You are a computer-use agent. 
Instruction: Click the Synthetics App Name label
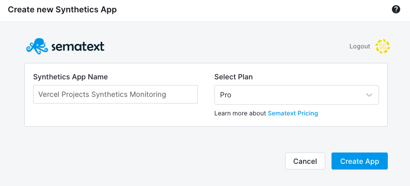click(70, 77)
